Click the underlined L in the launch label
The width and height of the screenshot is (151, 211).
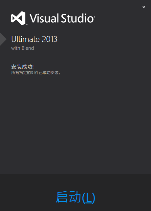point(89,197)
